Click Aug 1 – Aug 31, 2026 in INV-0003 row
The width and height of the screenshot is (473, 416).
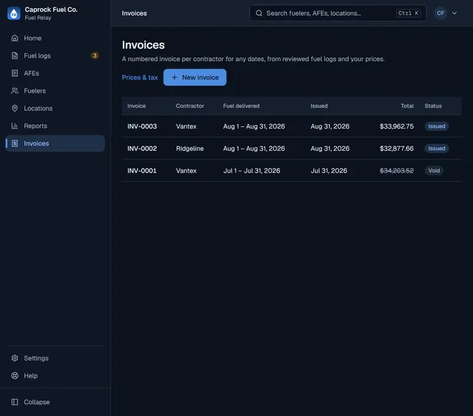click(253, 126)
